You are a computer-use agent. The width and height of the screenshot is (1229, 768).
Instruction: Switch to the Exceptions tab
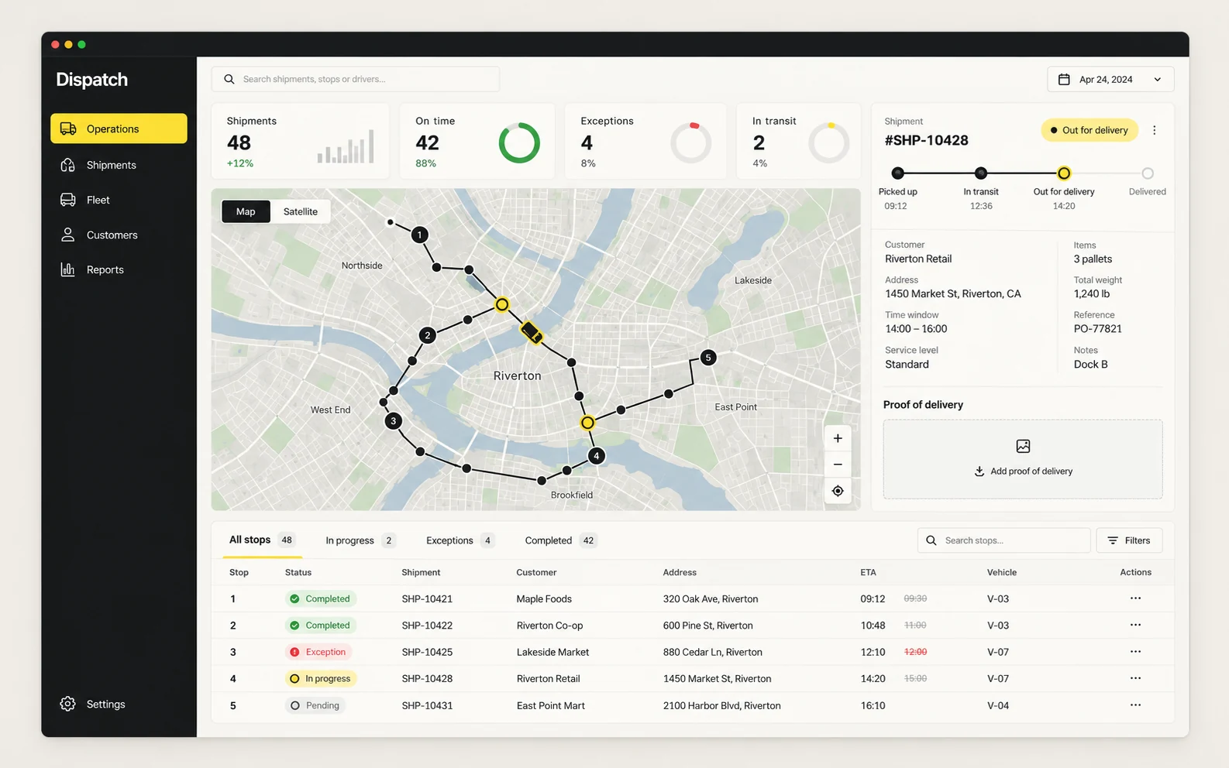tap(460, 540)
